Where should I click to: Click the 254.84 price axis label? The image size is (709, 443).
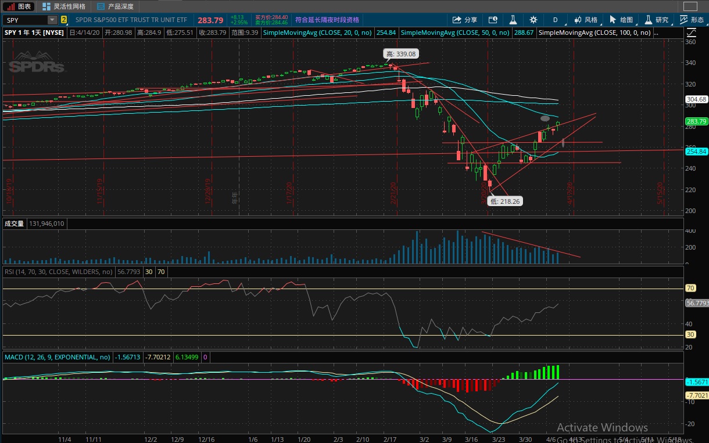click(696, 152)
